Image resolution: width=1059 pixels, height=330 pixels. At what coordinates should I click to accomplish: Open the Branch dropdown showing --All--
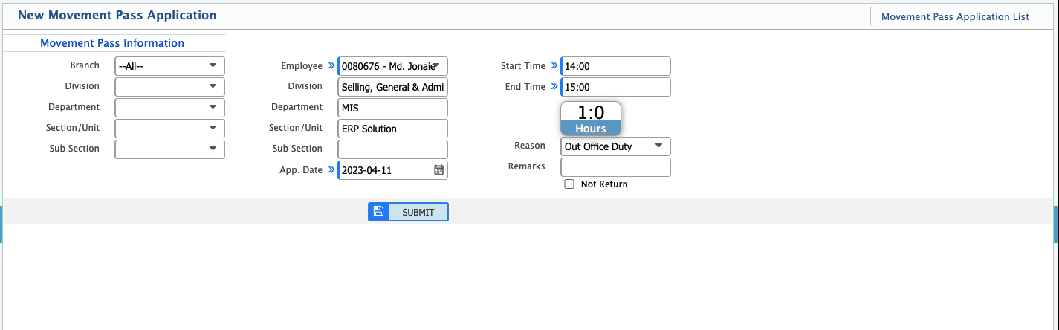coord(170,66)
